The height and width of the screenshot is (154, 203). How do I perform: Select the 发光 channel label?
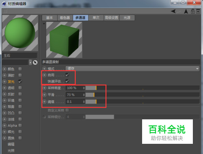click(11, 81)
